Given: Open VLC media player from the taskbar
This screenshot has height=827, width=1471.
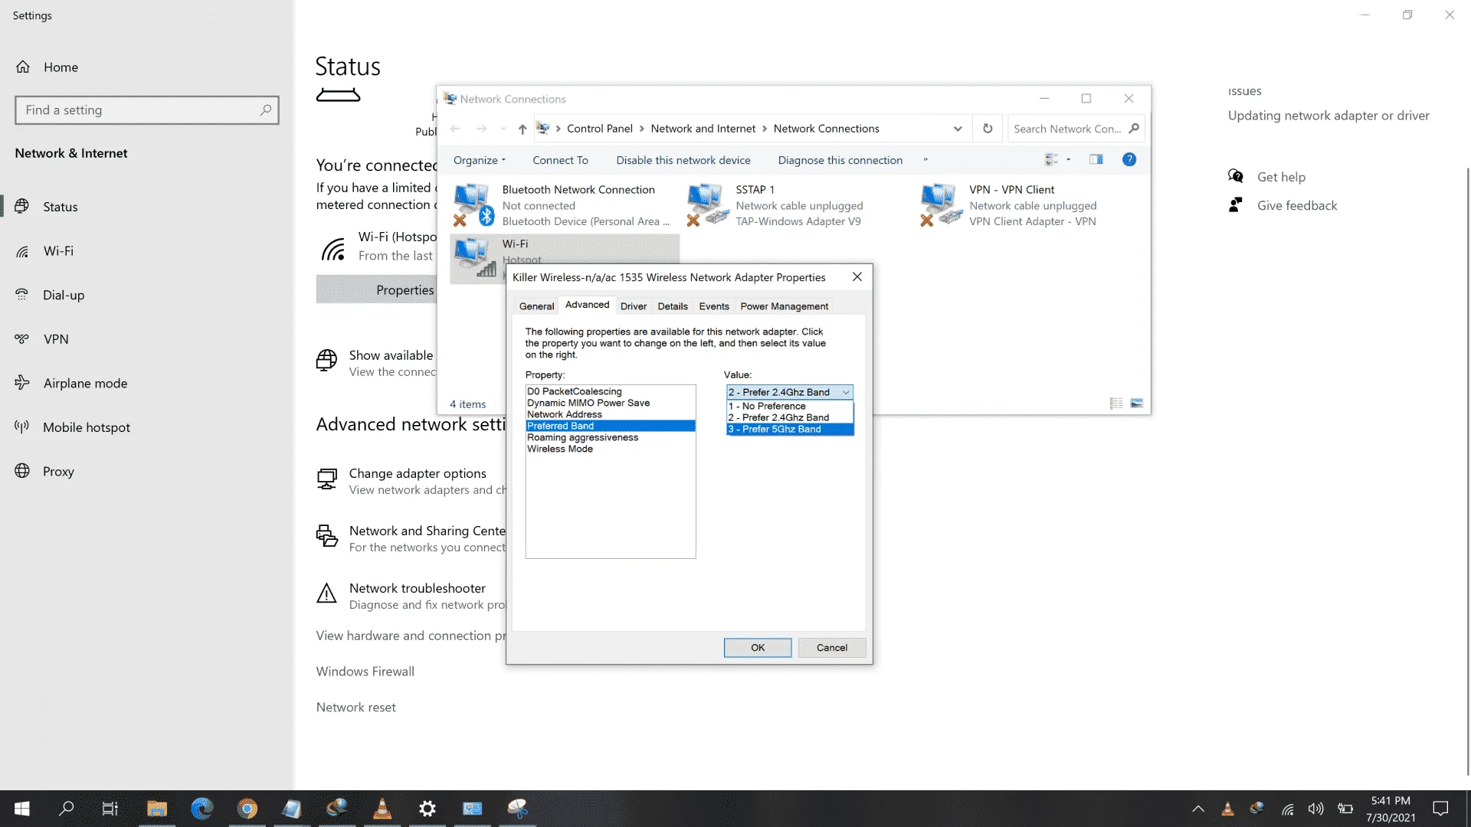Looking at the screenshot, I should pos(382,809).
